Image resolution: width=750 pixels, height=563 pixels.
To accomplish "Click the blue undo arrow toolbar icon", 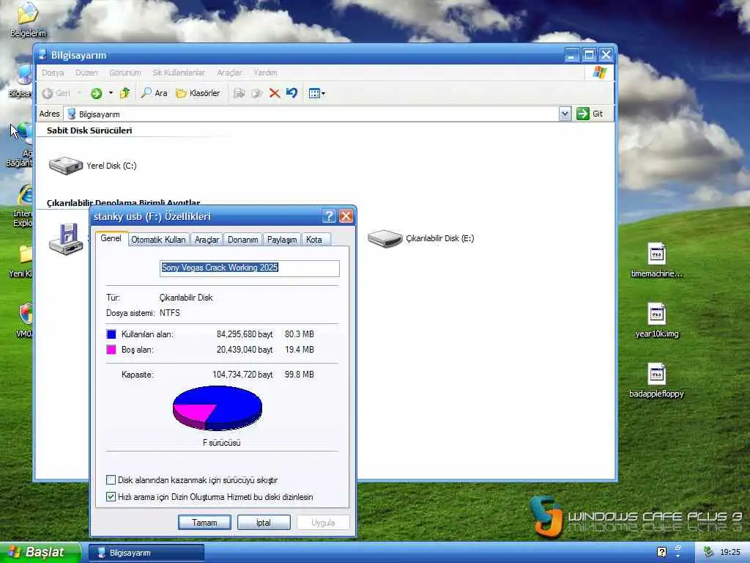I will click(x=292, y=93).
